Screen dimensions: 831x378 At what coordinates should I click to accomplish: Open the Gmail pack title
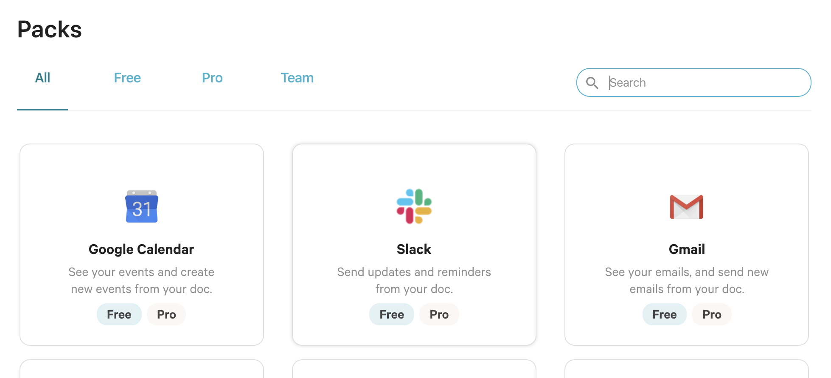[x=687, y=249]
